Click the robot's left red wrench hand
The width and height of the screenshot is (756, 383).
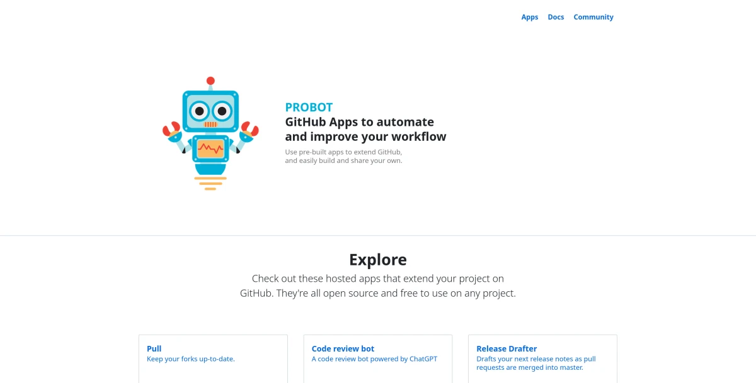tap(171, 129)
